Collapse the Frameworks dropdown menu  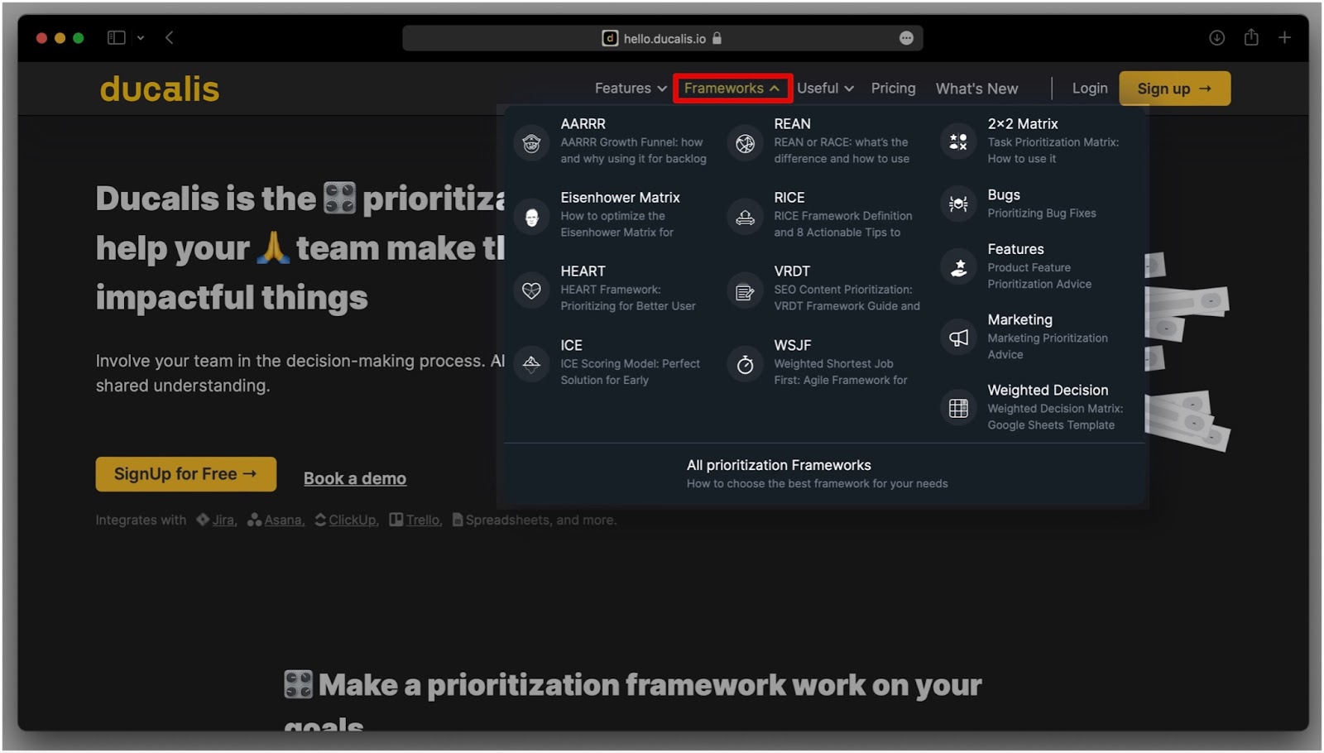click(x=732, y=88)
